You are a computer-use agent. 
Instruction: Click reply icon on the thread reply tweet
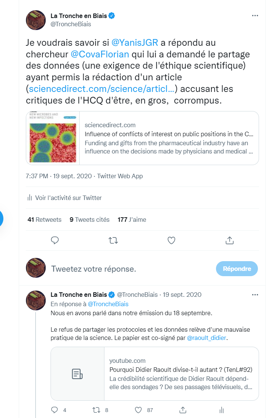55,409
